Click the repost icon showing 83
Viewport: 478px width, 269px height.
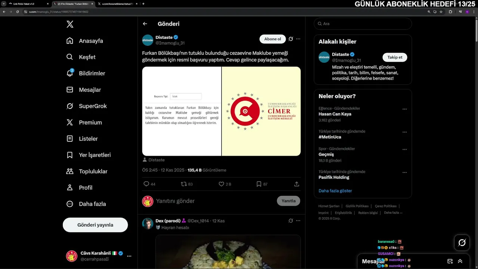point(184,184)
